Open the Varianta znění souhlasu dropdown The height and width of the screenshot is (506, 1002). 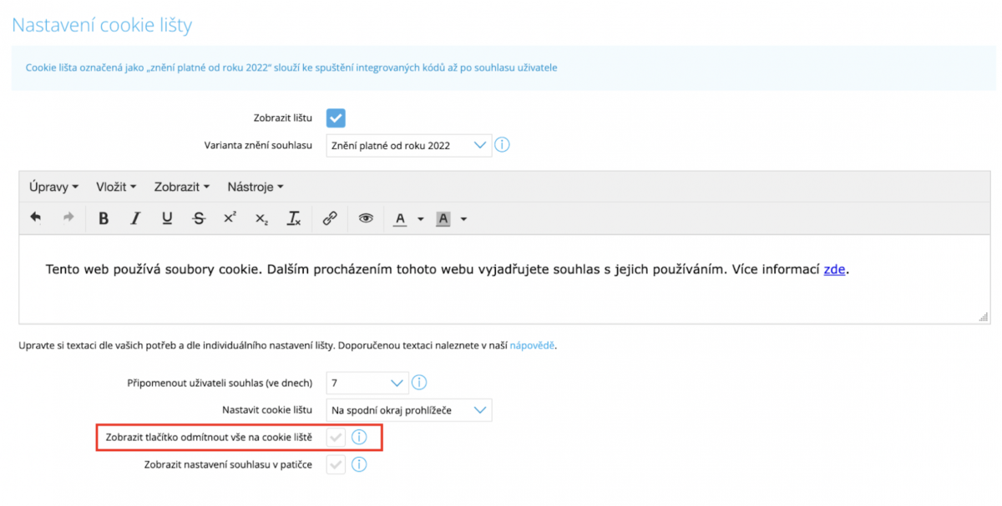(x=408, y=145)
